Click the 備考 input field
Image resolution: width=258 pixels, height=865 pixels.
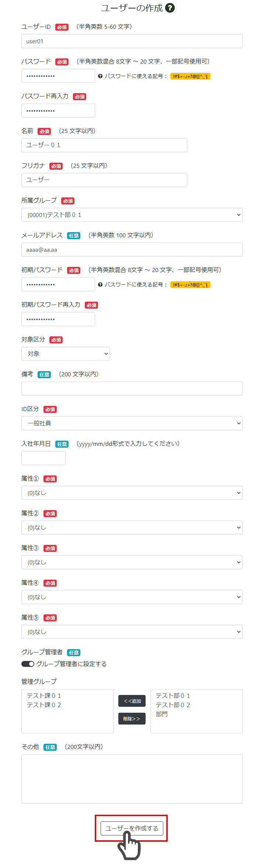132,389
